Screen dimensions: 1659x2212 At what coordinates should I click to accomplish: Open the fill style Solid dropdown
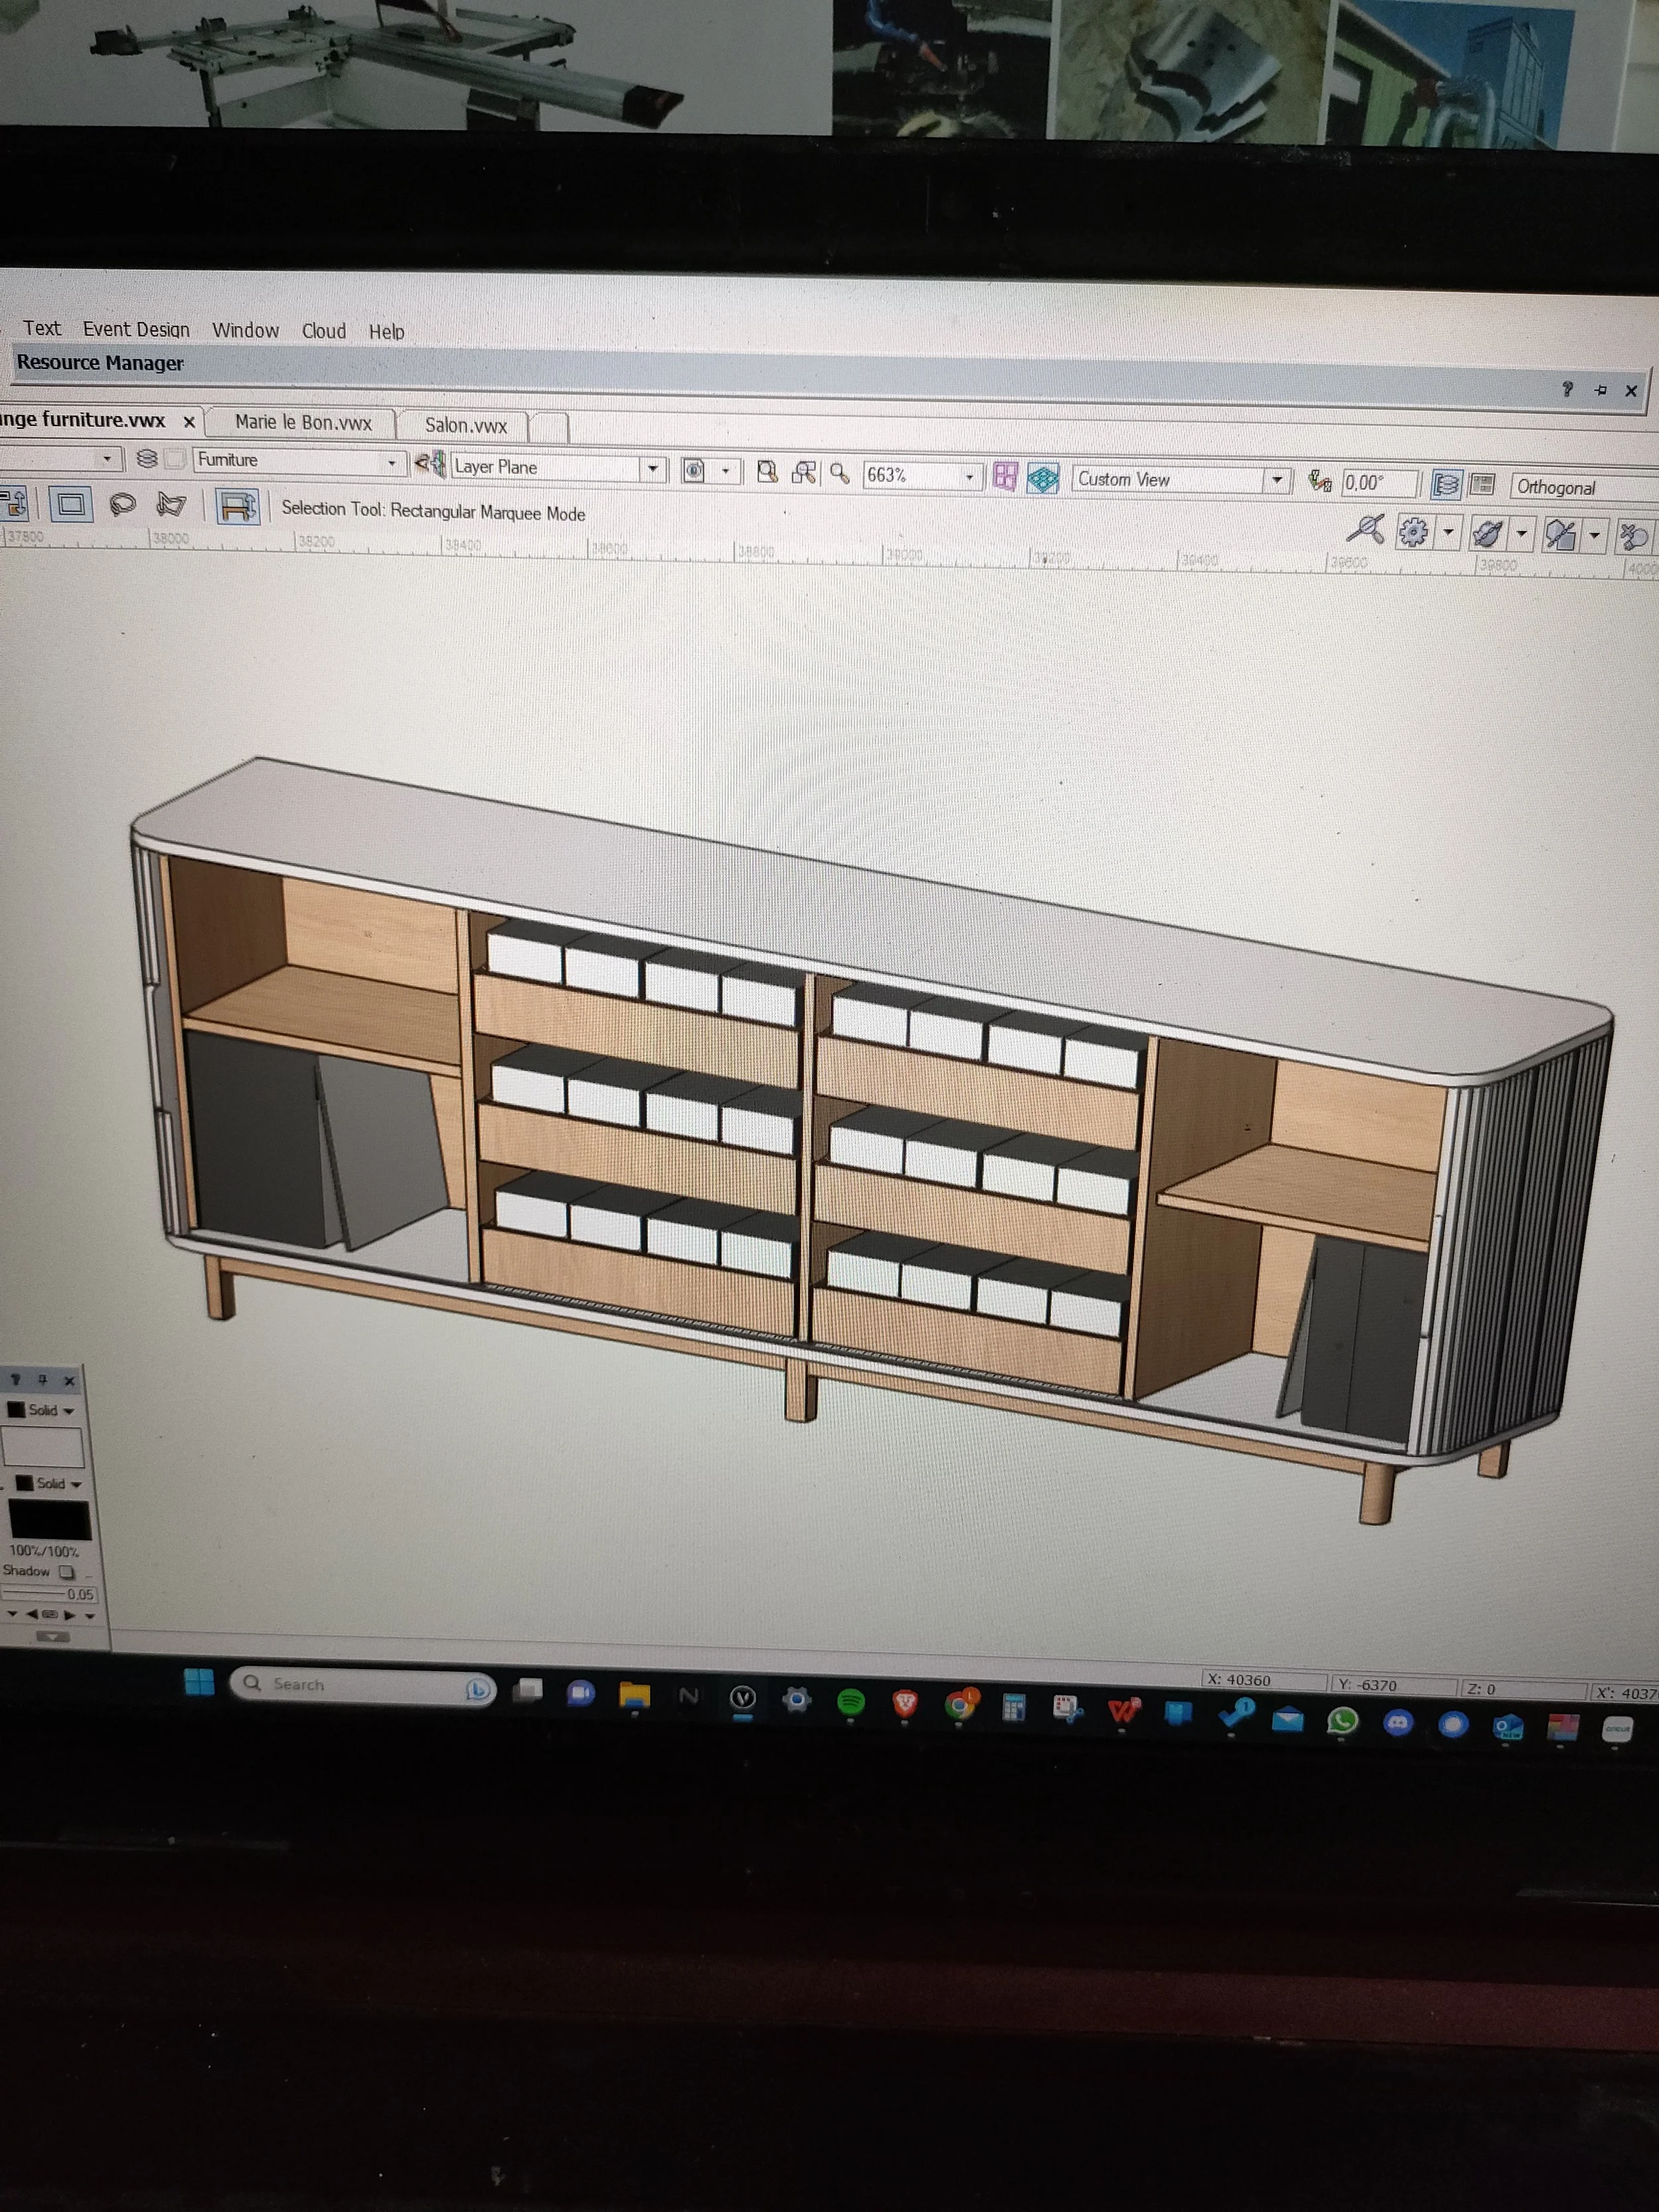coord(42,1410)
